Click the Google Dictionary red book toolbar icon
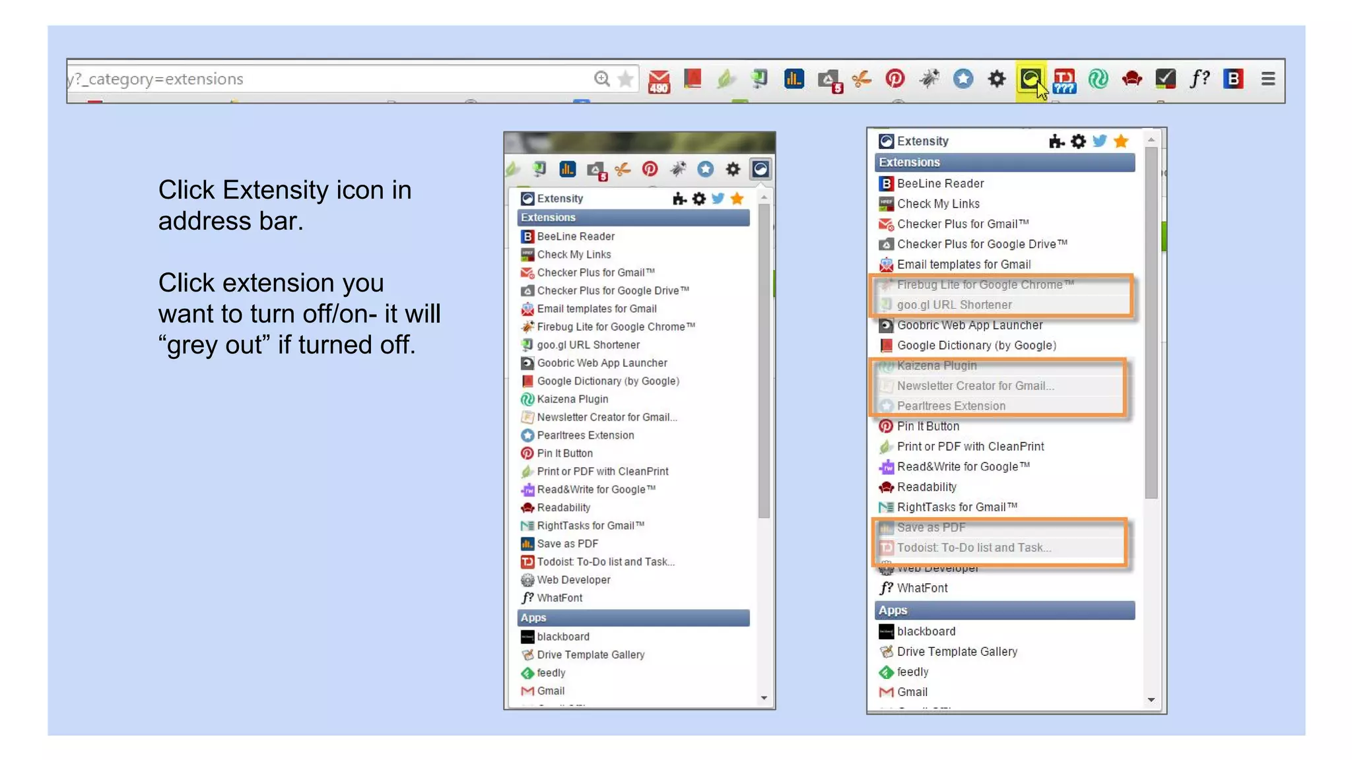Image resolution: width=1352 pixels, height=760 pixels. pos(693,79)
